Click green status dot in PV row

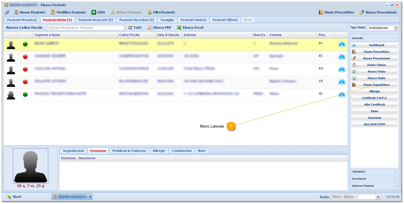tap(25, 44)
